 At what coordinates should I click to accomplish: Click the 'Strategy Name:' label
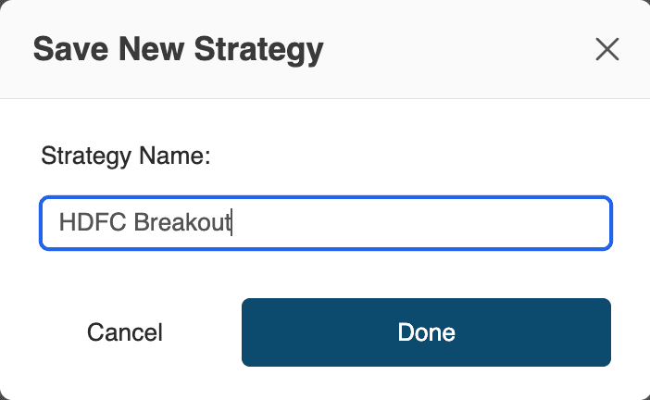click(126, 156)
